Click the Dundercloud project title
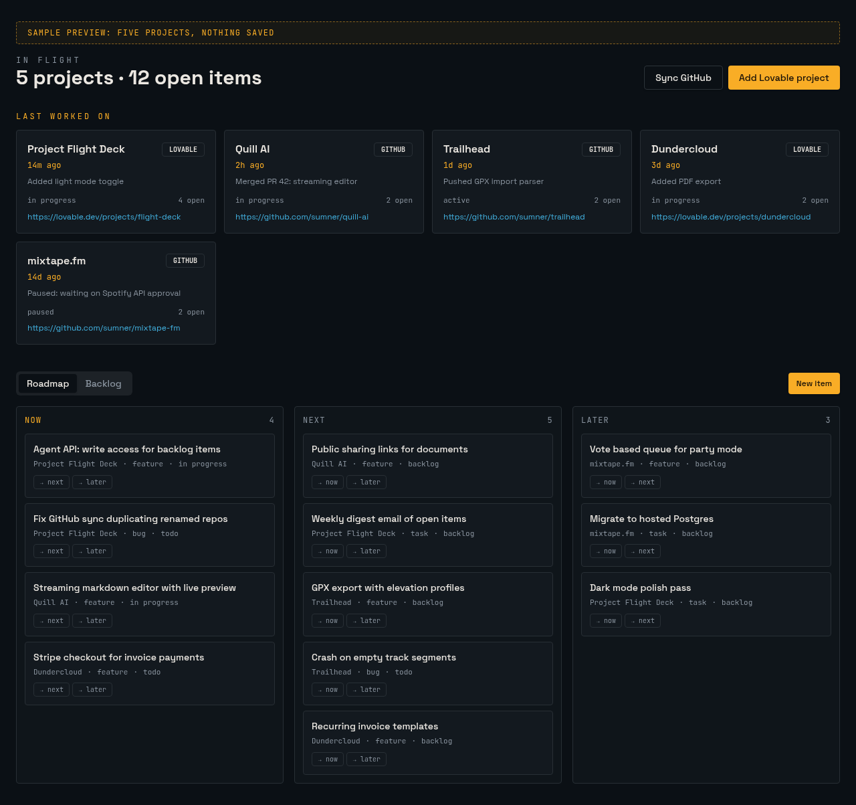 [684, 149]
